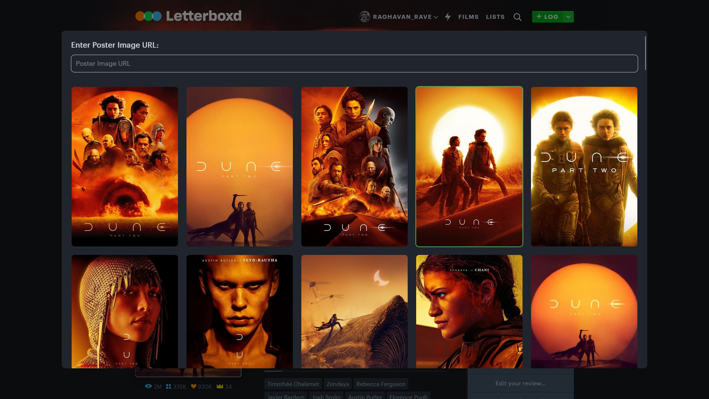The width and height of the screenshot is (709, 399).
Task: Click the likes heart count 930K
Action: (201, 386)
